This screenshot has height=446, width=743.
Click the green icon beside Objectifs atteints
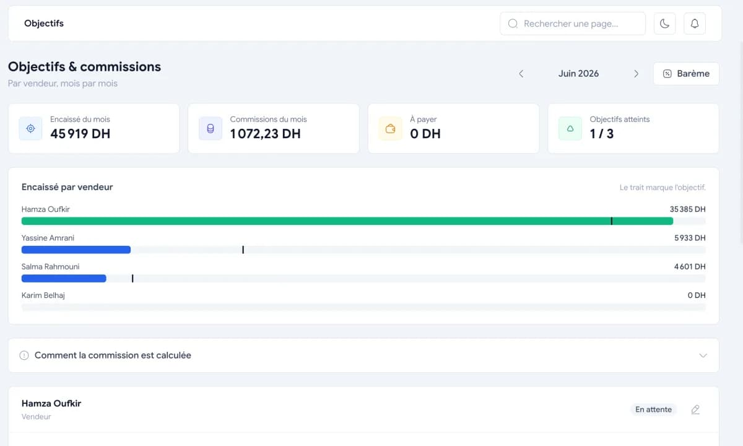click(x=570, y=128)
